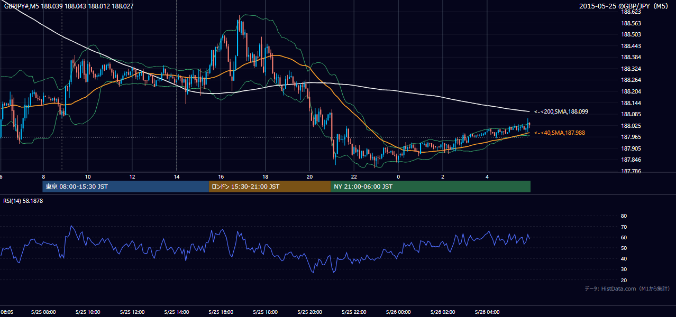The height and width of the screenshot is (317, 676).
Task: Click the RSI 30 level label
Action: pos(624,269)
